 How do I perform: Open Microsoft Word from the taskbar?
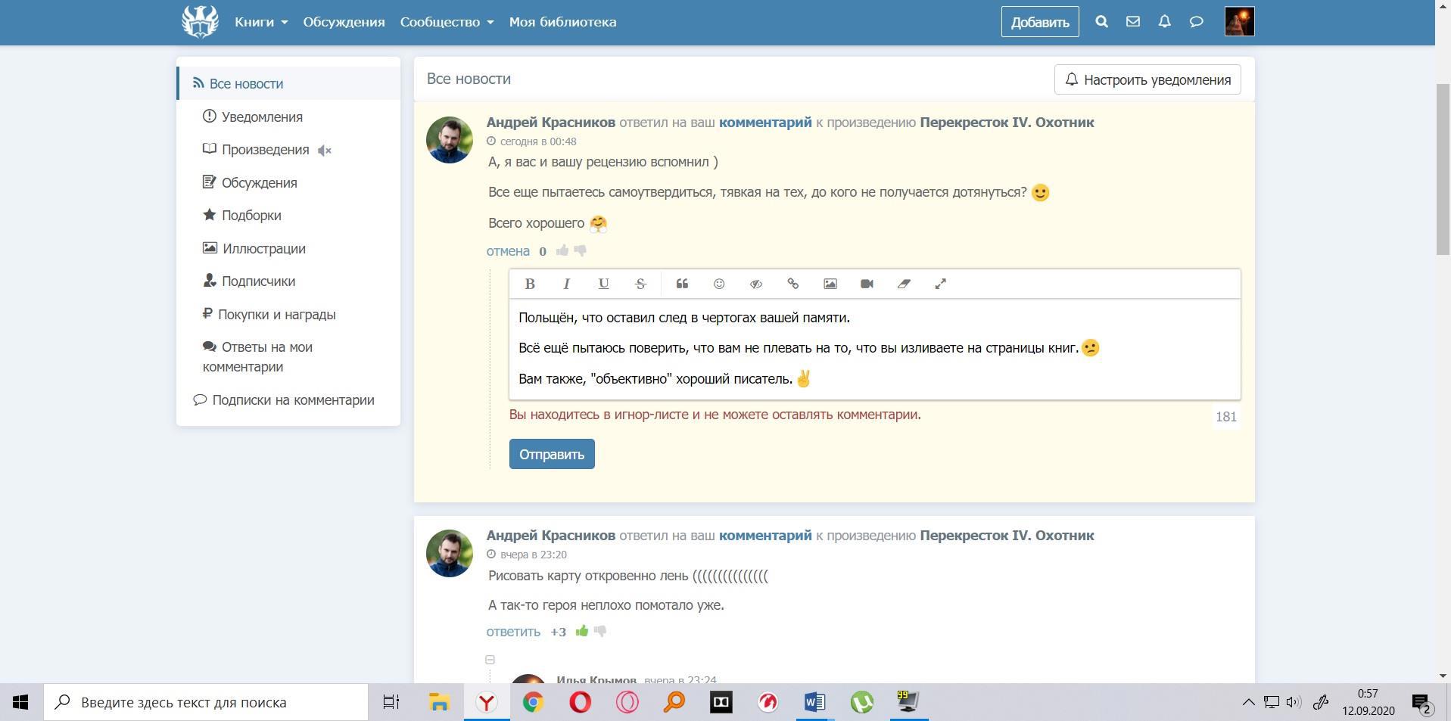tap(814, 702)
